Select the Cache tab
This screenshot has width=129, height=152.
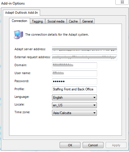73,21
